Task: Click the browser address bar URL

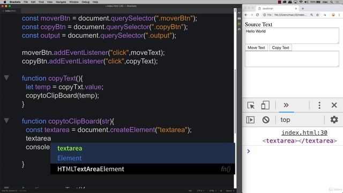Action: (x=290, y=15)
